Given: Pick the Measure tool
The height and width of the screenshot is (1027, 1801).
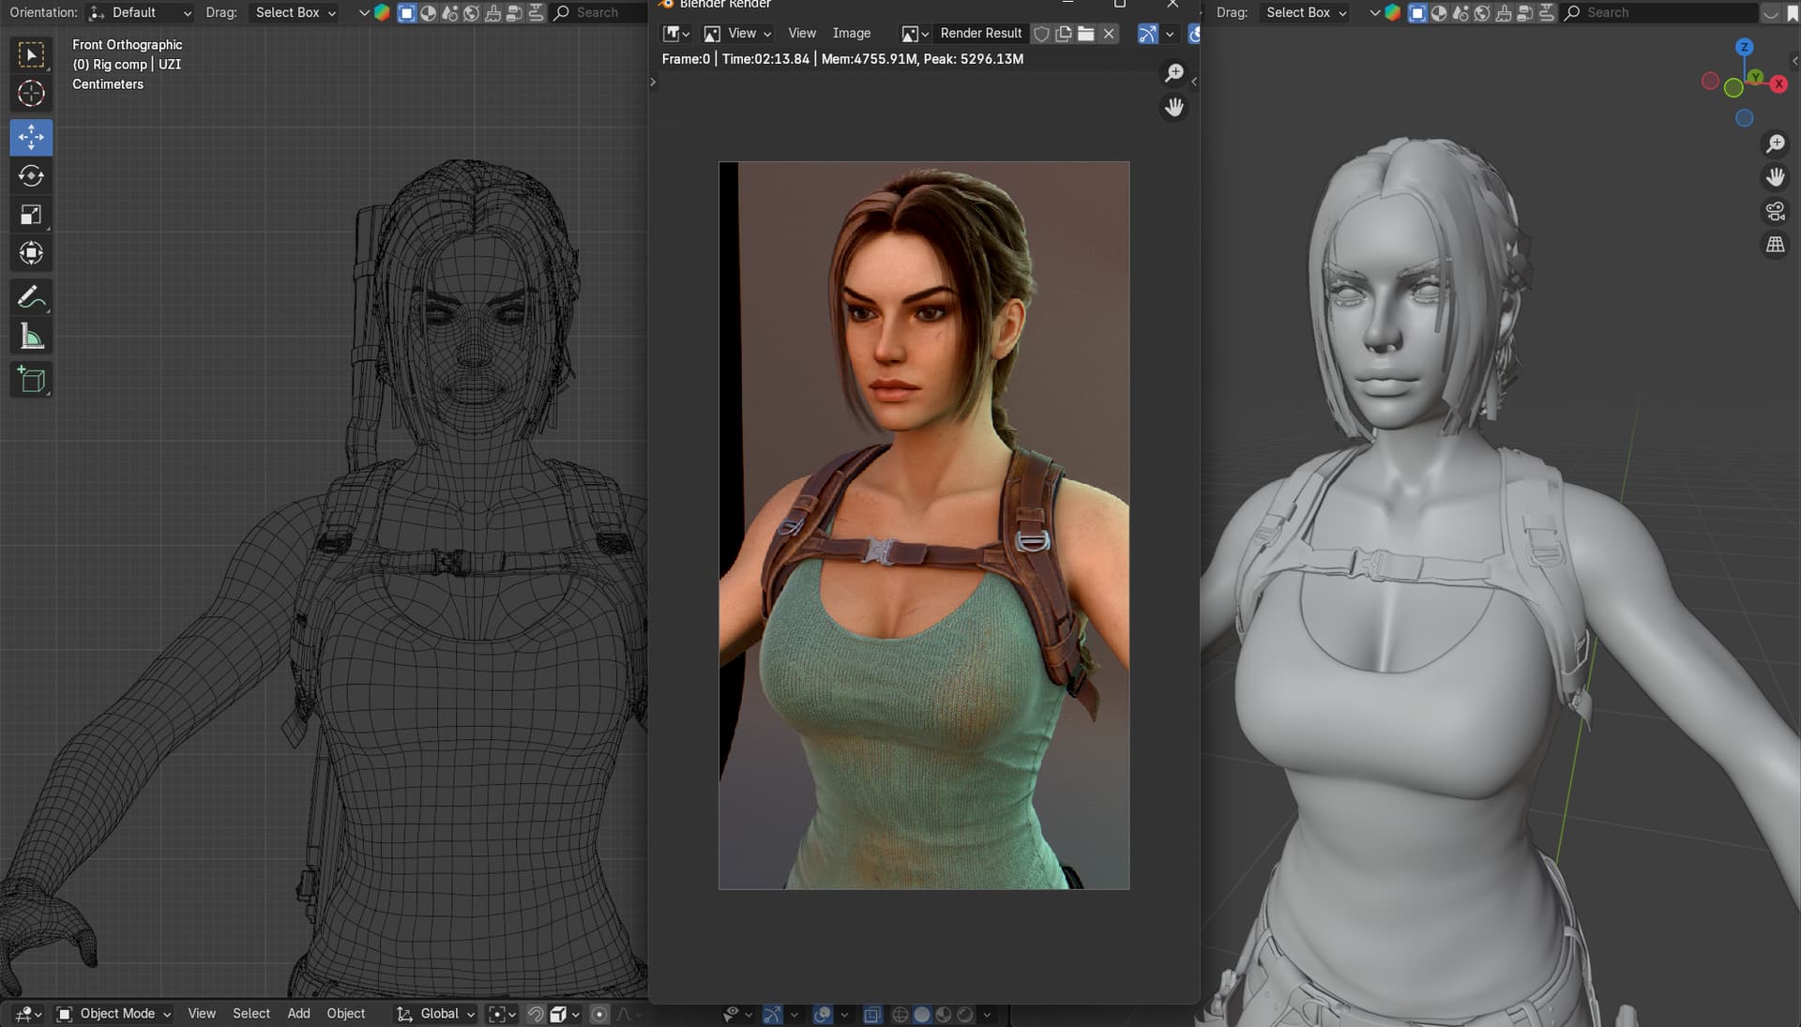Looking at the screenshot, I should pyautogui.click(x=31, y=337).
